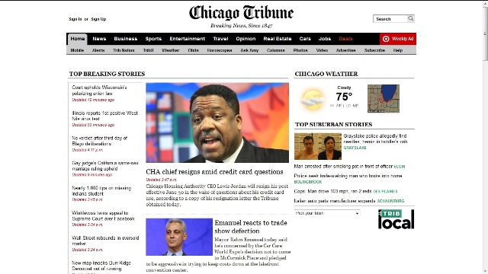488x274 pixels.
Task: Open the Chicago weather radar map
Action: click(x=384, y=98)
